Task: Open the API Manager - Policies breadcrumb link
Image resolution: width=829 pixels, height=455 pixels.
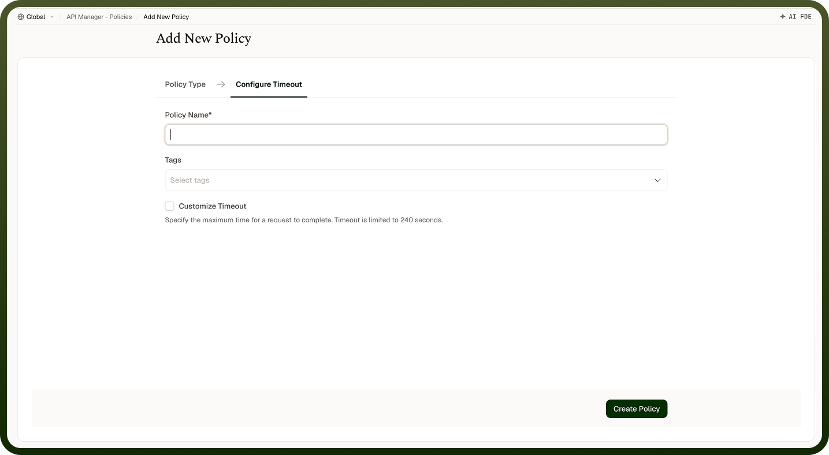Action: [99, 17]
